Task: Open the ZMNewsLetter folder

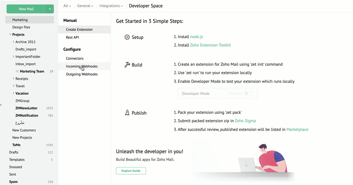Action: pyautogui.click(x=26, y=108)
